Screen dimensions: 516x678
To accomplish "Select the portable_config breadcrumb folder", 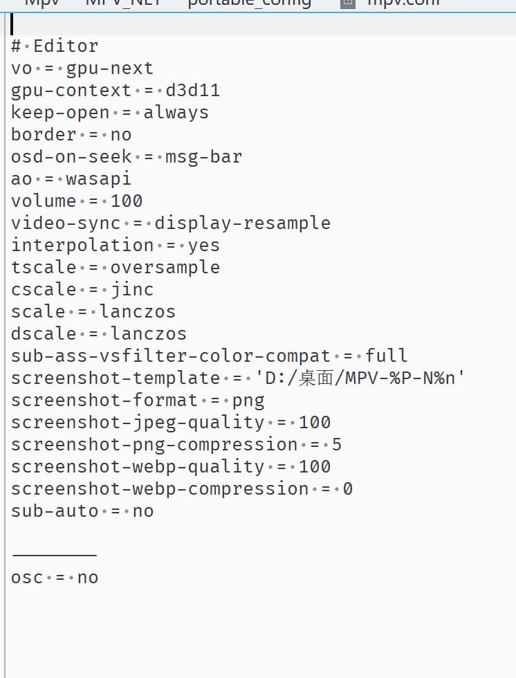I will pyautogui.click(x=249, y=3).
